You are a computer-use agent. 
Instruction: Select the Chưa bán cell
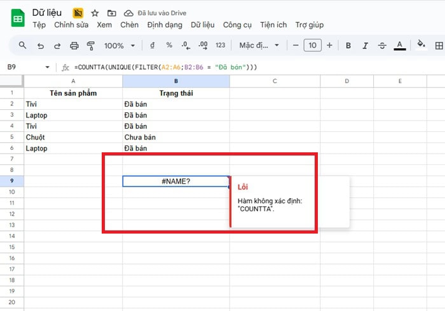tap(176, 137)
